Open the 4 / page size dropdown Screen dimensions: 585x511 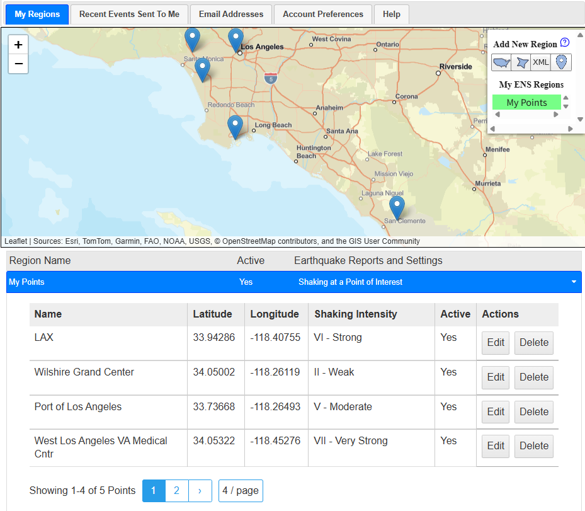[241, 490]
